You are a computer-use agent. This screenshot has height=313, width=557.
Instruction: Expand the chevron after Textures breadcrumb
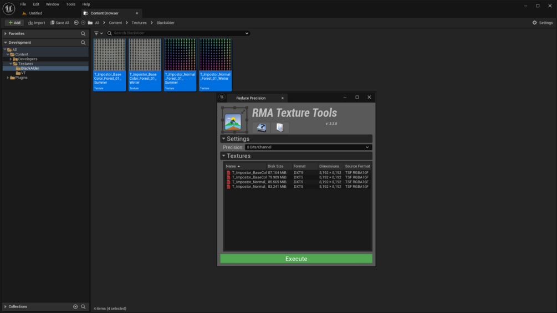click(152, 23)
